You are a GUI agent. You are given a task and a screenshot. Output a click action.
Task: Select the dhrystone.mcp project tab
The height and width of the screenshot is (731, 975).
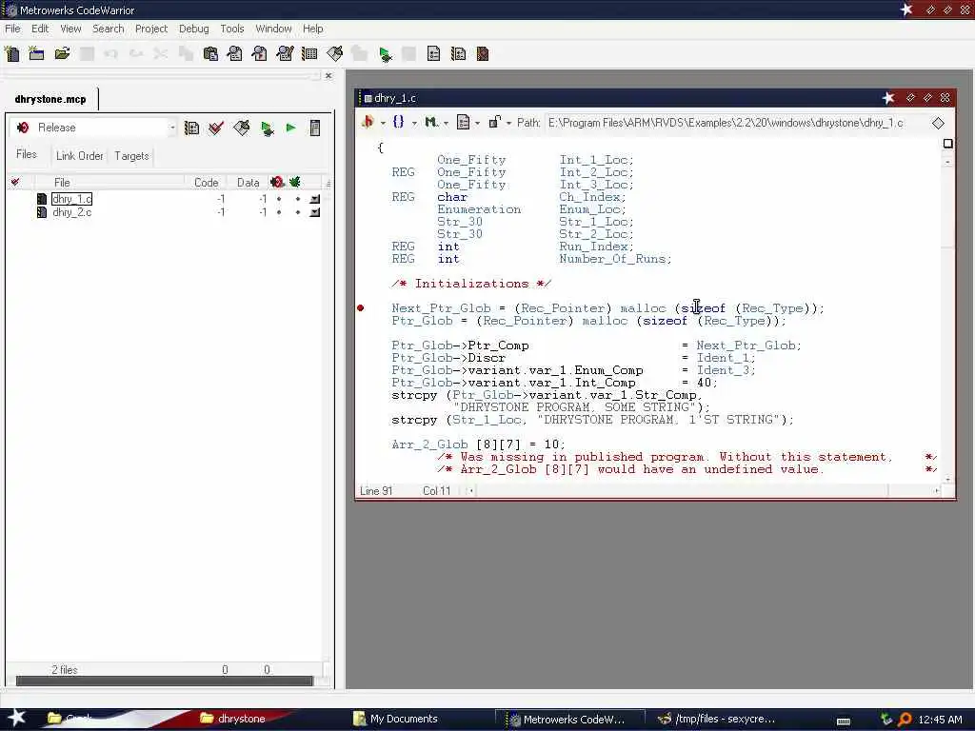pos(50,99)
